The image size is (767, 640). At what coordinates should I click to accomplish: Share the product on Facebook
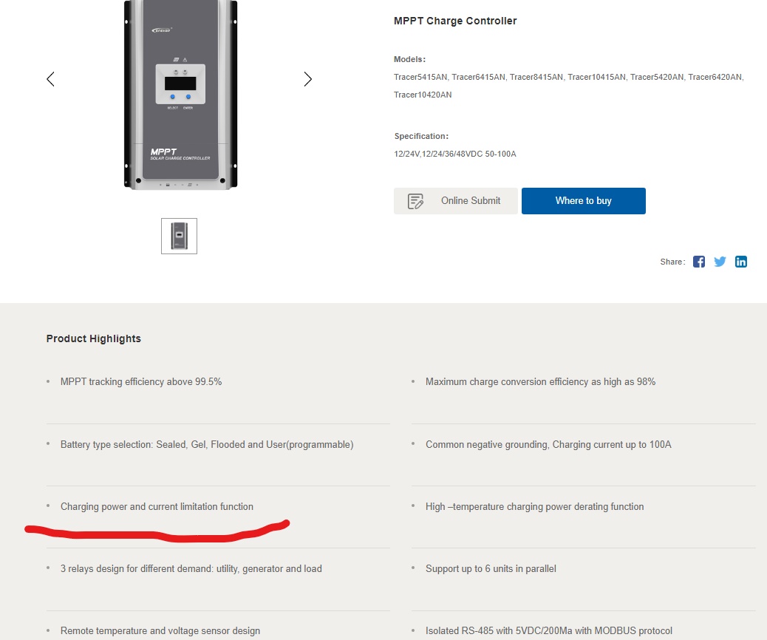[699, 262]
